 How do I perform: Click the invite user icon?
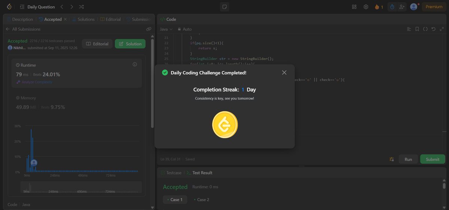pyautogui.click(x=402, y=7)
